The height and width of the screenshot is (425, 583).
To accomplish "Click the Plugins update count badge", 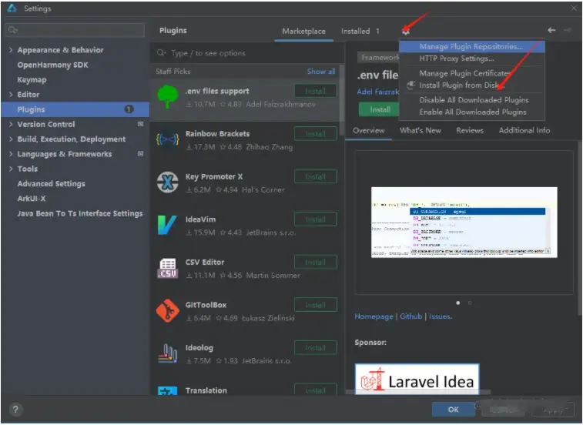I will (129, 109).
